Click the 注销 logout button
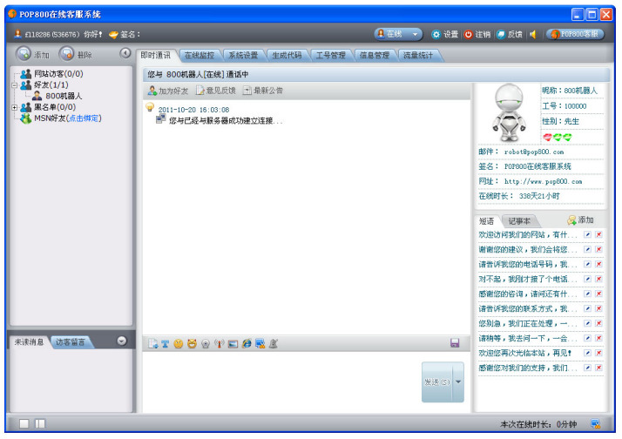Image resolution: width=622 pixels, height=439 pixels. (477, 35)
